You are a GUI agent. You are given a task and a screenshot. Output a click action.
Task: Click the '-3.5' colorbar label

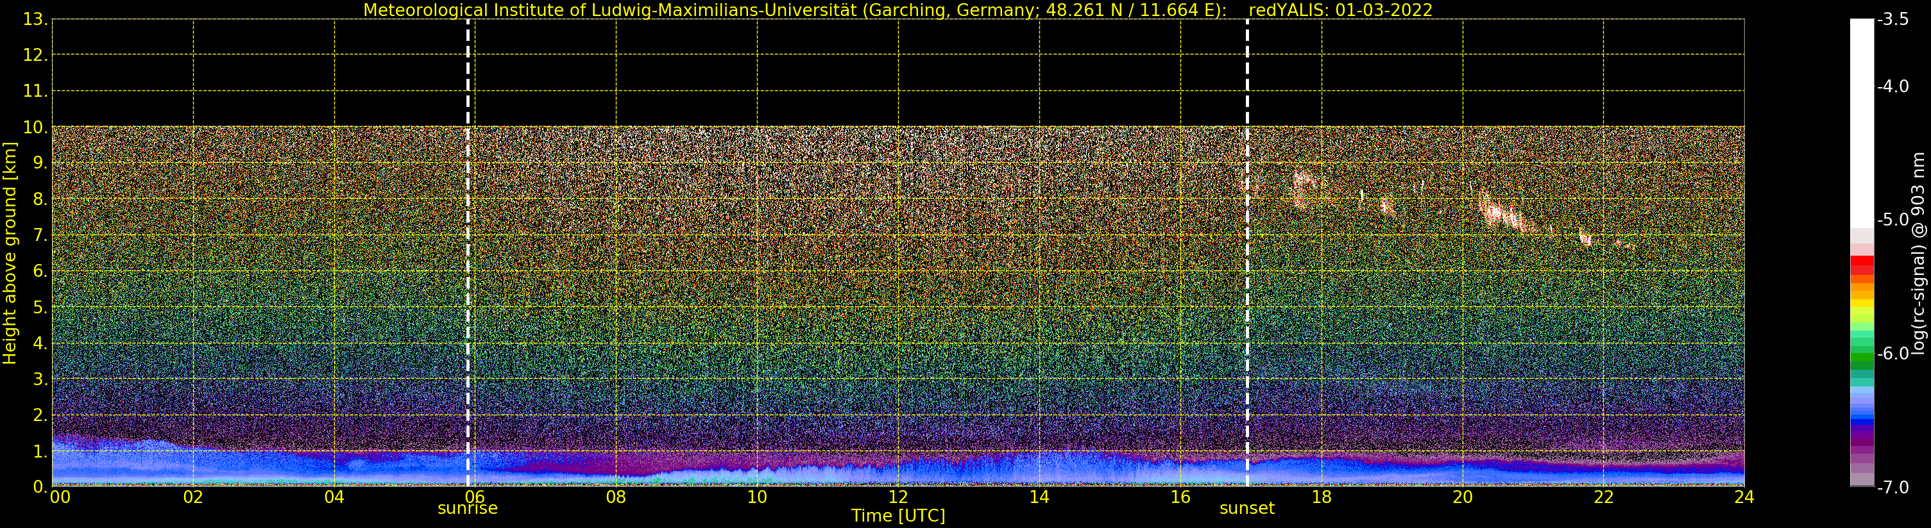(1893, 19)
